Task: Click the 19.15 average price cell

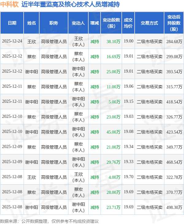Action: [x=128, y=102]
